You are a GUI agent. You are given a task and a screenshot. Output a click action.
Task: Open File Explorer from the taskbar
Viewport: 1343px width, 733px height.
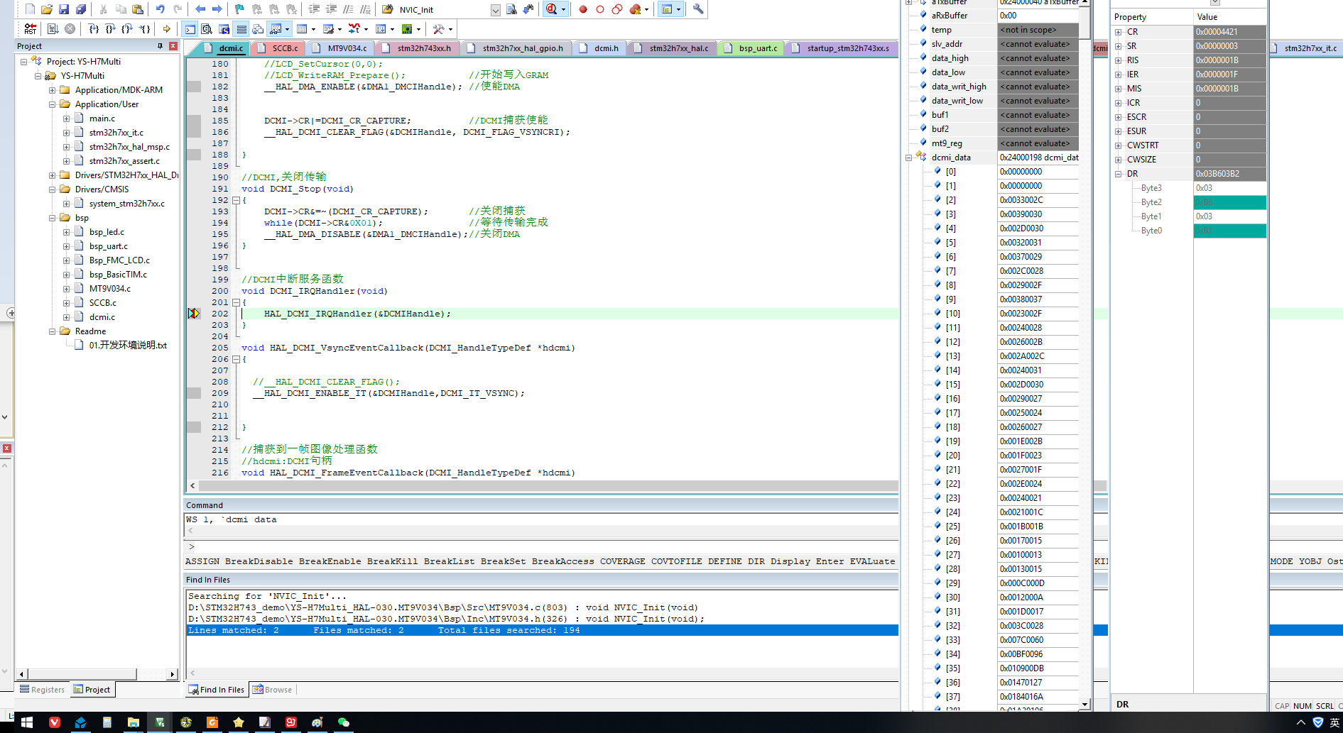tap(133, 722)
